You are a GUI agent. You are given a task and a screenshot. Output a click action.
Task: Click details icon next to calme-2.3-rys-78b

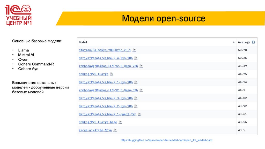(136, 98)
